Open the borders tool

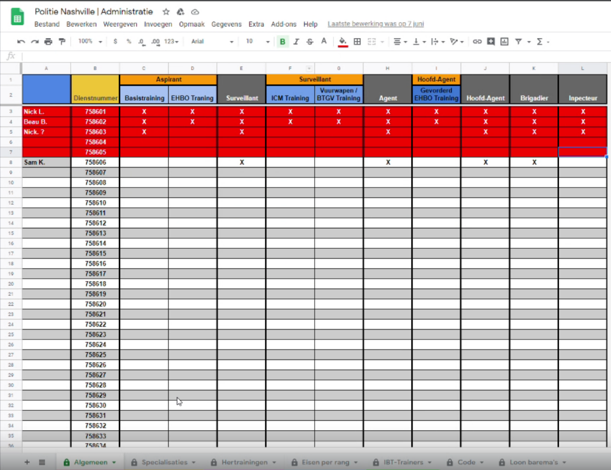357,41
